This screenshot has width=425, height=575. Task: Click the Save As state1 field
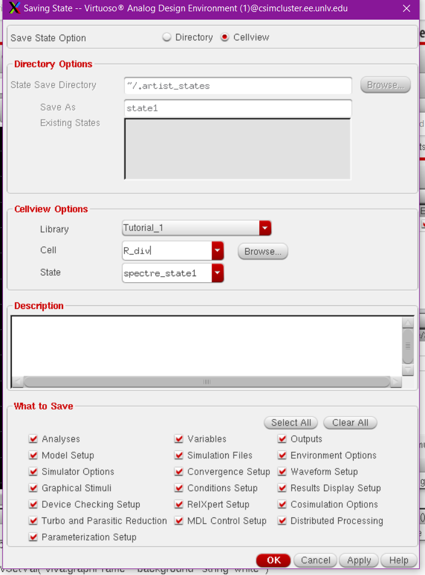click(238, 108)
